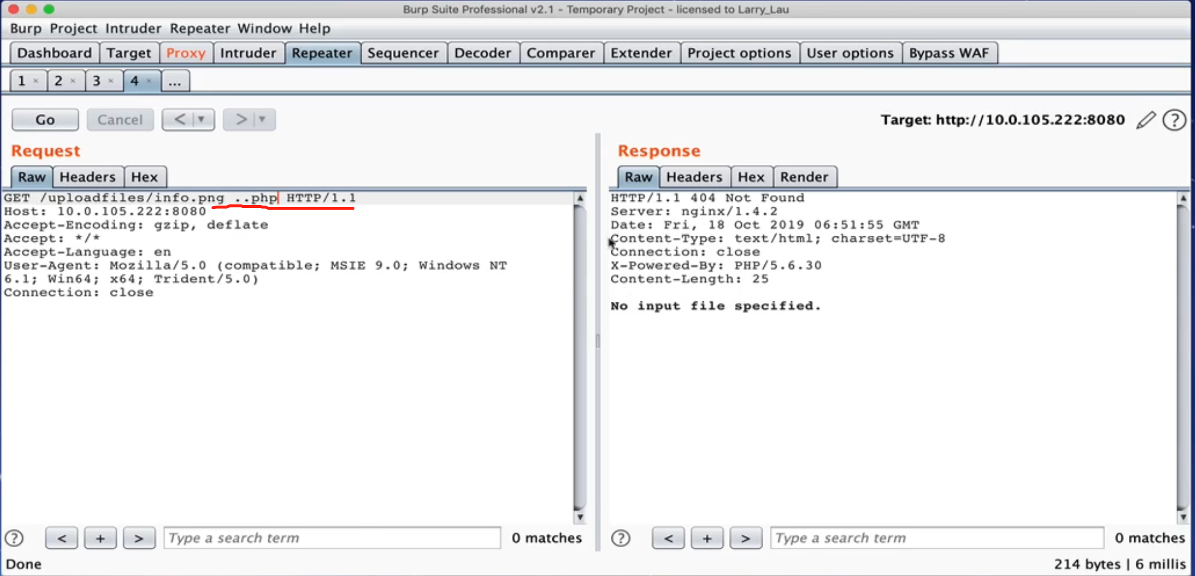The height and width of the screenshot is (576, 1195).
Task: Edit target with the pencil icon
Action: pyautogui.click(x=1145, y=120)
